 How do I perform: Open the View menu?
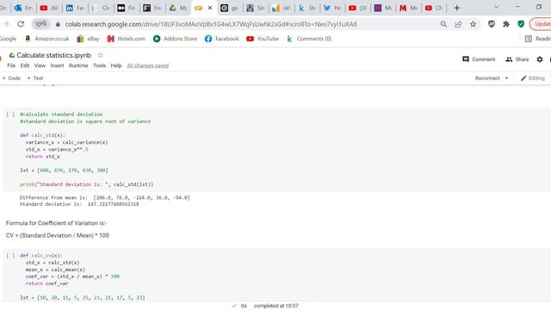coord(40,65)
